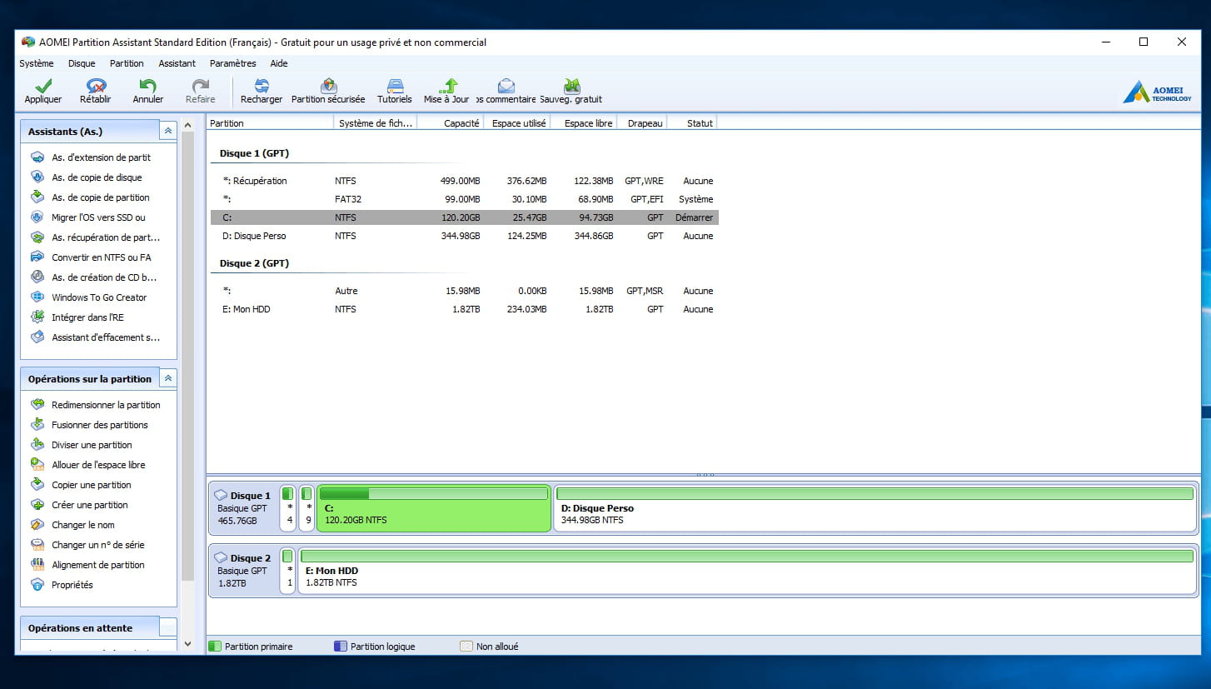Click the left sidebar vertical scrollbar

[x=187, y=356]
